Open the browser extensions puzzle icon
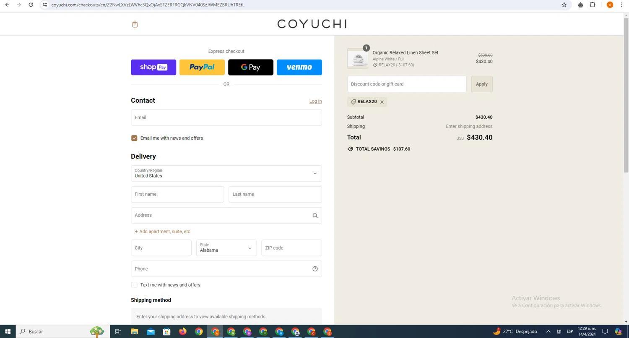Image resolution: width=629 pixels, height=338 pixels. click(x=593, y=5)
